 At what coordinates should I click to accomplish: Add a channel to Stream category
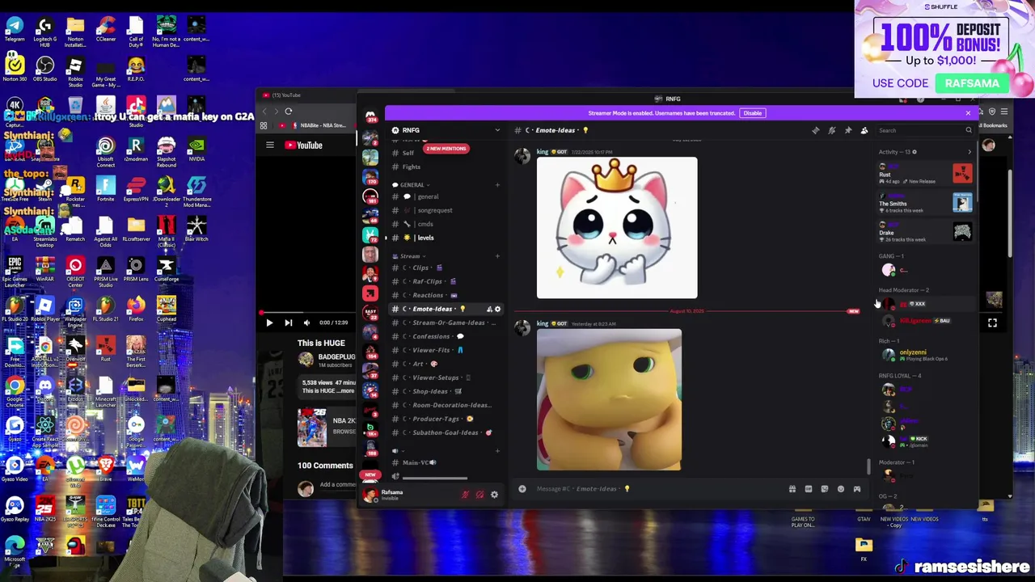tap(497, 256)
